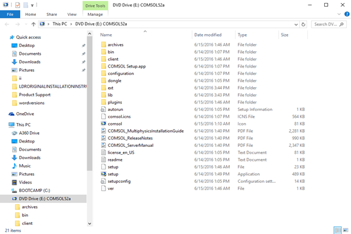351x234 pixels.
Task: Click the Videos icon in sidebar
Action: 15,182
